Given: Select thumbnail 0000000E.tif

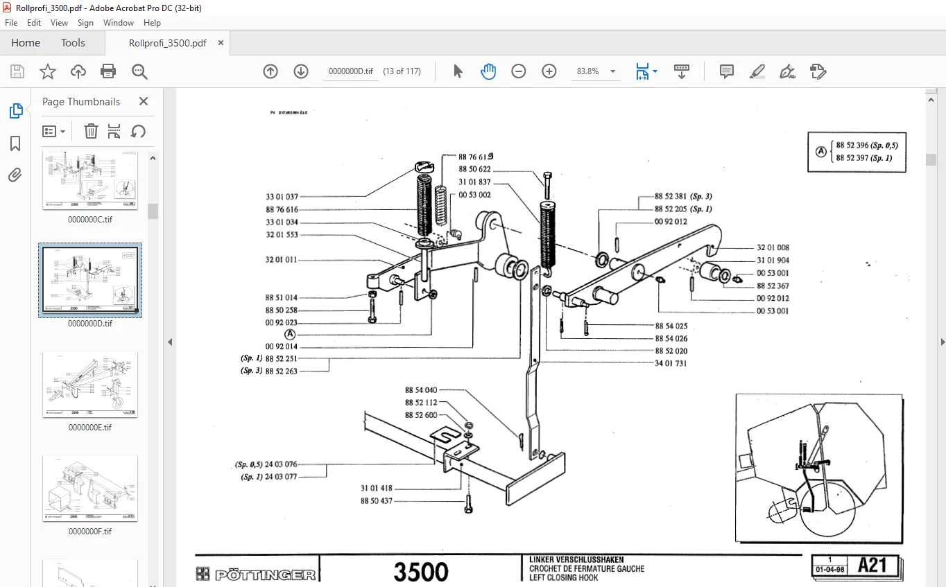Looking at the screenshot, I should coord(90,384).
